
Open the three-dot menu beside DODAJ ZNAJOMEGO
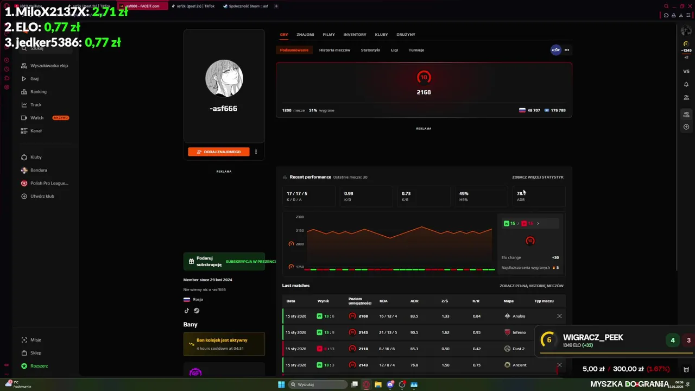tap(256, 152)
